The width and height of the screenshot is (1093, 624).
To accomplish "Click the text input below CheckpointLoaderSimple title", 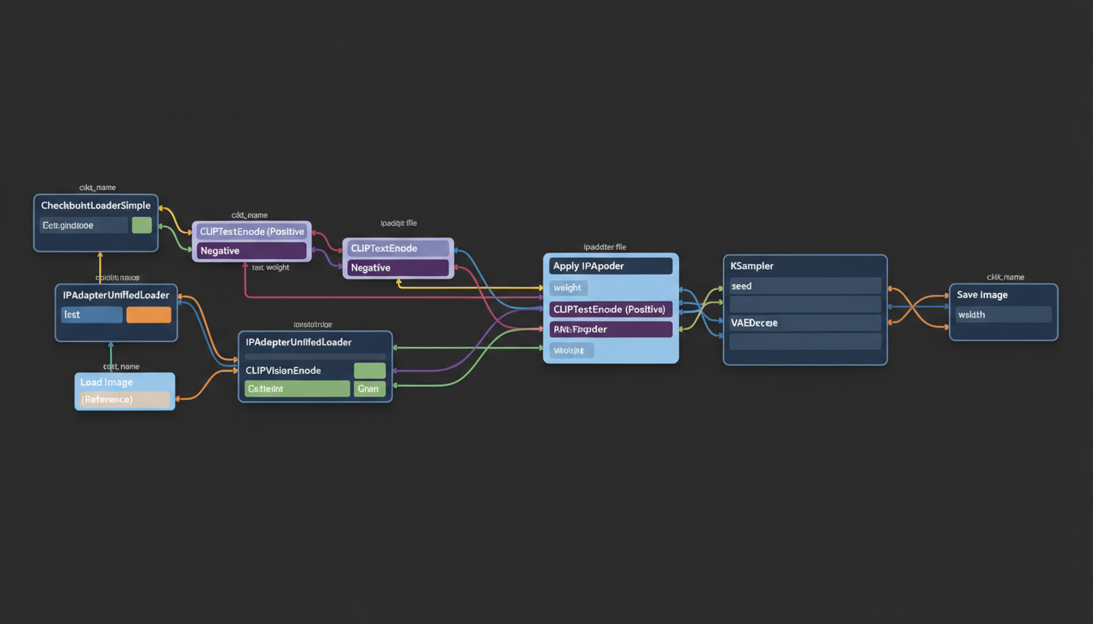I will pyautogui.click(x=85, y=225).
